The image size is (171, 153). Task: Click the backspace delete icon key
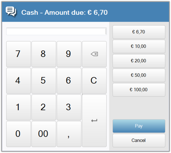pos(94,54)
